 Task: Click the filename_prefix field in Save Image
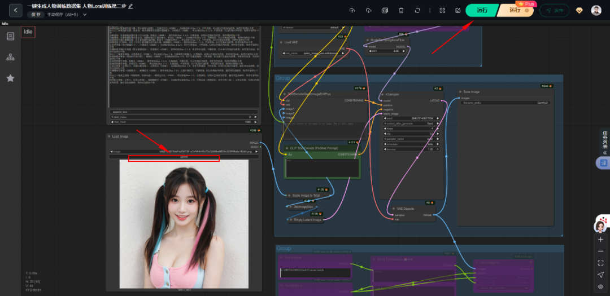(505, 103)
